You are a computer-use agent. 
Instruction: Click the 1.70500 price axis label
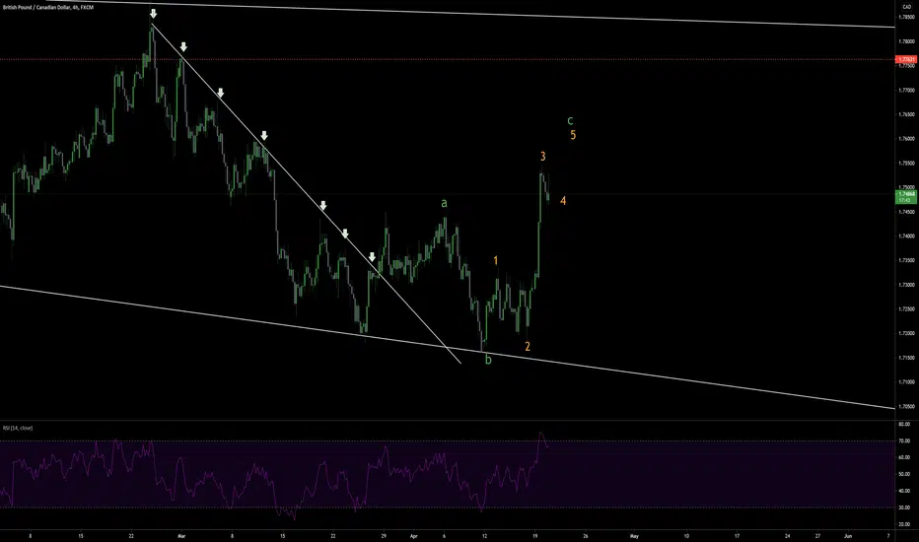tap(906, 406)
